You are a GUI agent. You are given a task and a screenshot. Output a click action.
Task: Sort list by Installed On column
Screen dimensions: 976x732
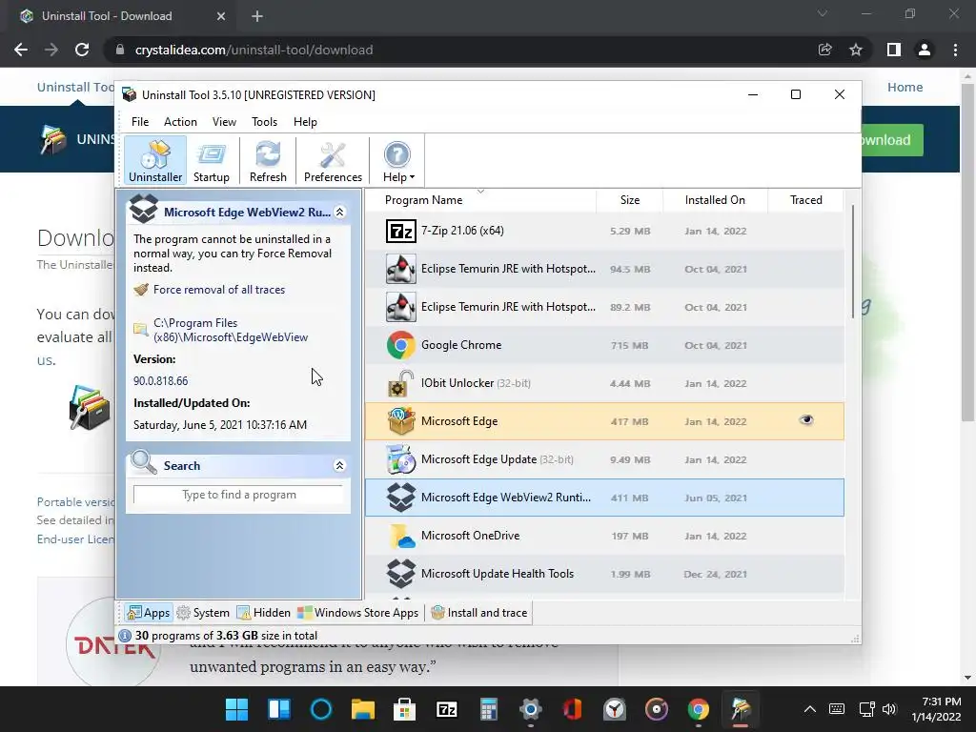tap(715, 200)
